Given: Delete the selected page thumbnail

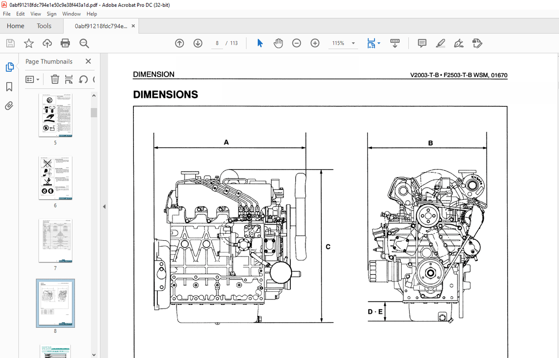Looking at the screenshot, I should [x=55, y=79].
